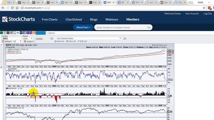This screenshot has height=120, width=214.
Task: Click View All saved charts link
Action: pos(71,41)
